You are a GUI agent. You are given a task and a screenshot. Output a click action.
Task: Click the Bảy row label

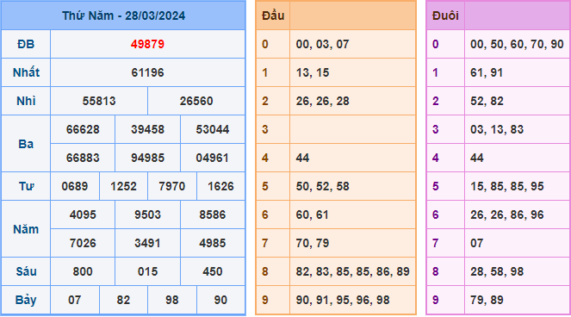point(26,301)
